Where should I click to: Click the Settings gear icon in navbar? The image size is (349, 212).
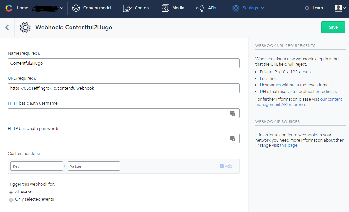pos(236,8)
